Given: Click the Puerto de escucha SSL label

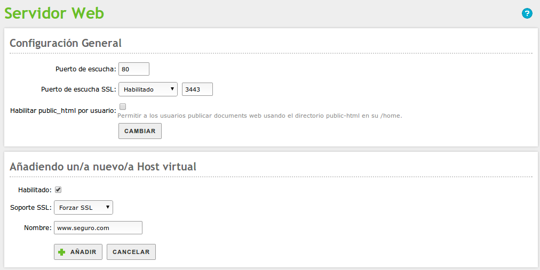Looking at the screenshot, I should tap(78, 89).
